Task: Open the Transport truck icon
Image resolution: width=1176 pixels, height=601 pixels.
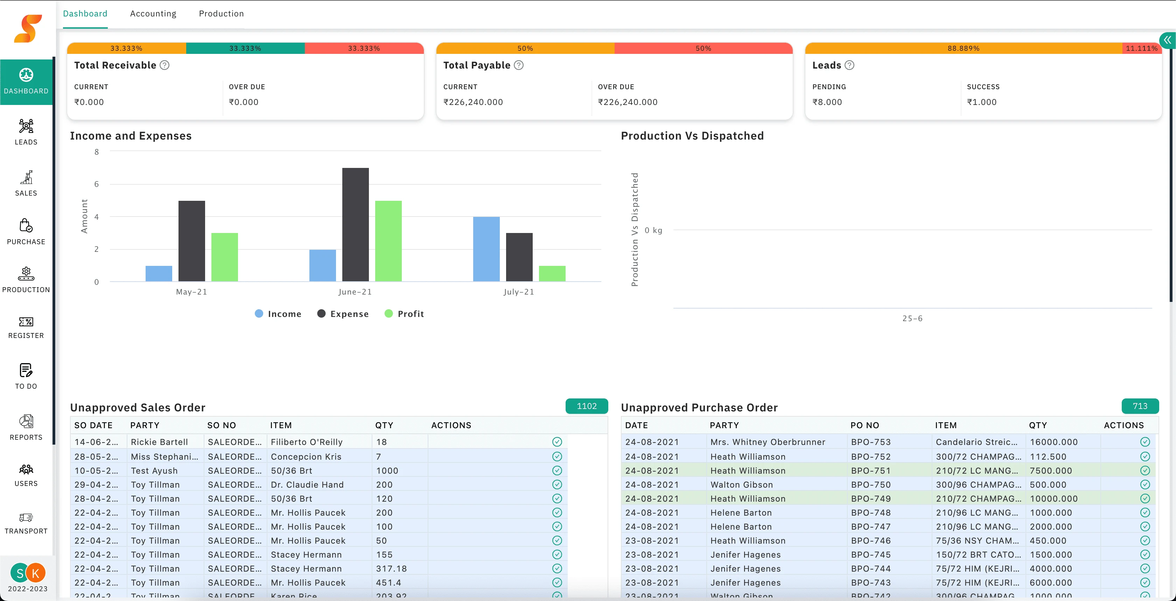Action: [x=26, y=517]
